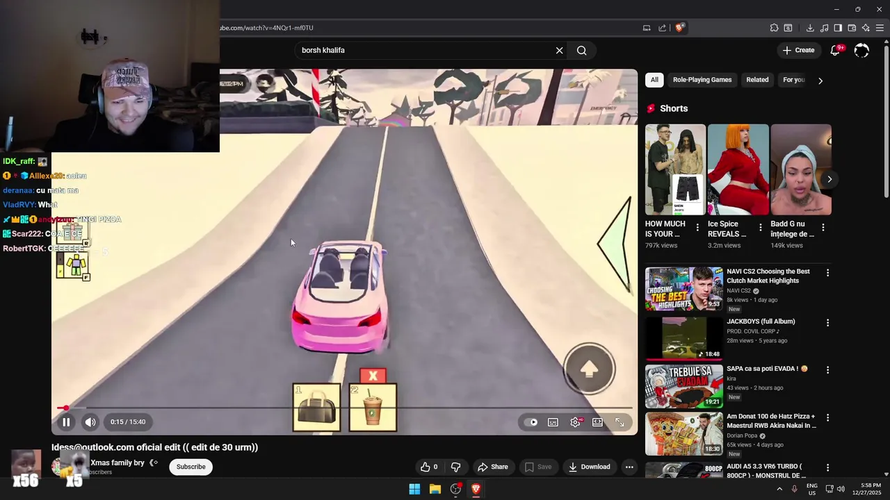Open Leo AI sparkle icon

(x=866, y=28)
